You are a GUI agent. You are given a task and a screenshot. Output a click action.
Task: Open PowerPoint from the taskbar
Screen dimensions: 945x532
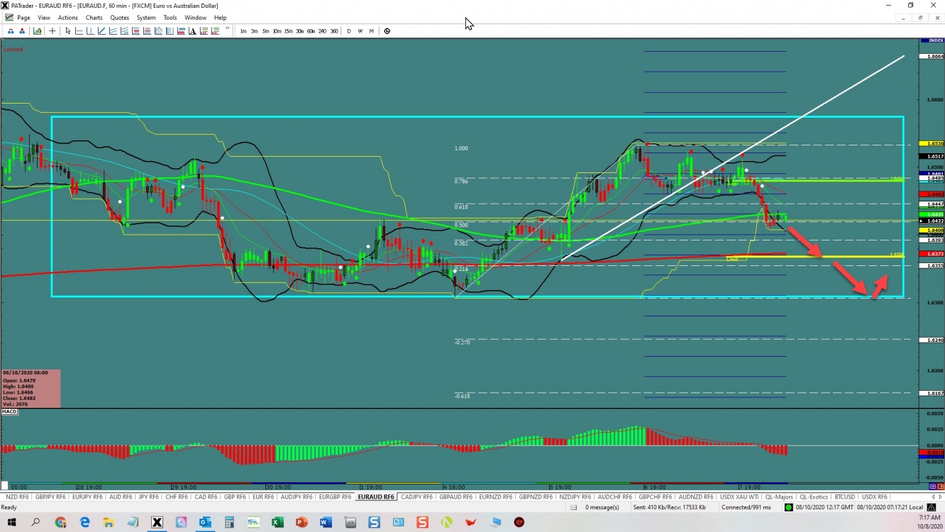click(x=302, y=523)
